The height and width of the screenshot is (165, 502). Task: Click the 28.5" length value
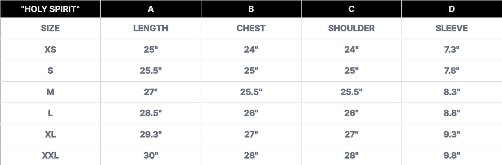point(151,113)
